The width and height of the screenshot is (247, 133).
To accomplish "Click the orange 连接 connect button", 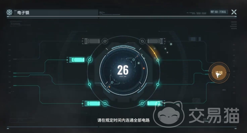I will click(219, 73).
